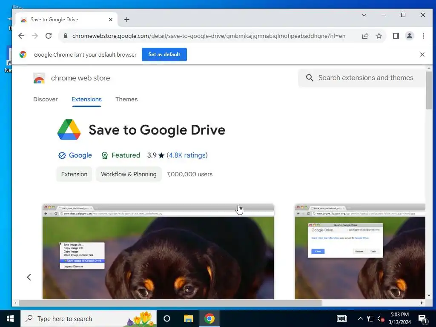Open the notification center icon
The image size is (436, 327).
point(423,318)
